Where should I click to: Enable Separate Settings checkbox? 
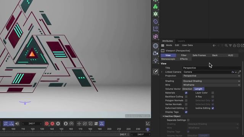[x=188, y=120]
